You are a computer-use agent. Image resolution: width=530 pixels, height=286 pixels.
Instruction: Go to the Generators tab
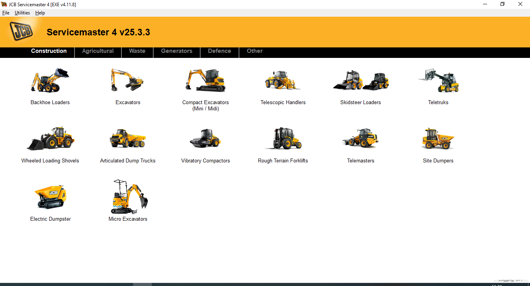(x=177, y=51)
